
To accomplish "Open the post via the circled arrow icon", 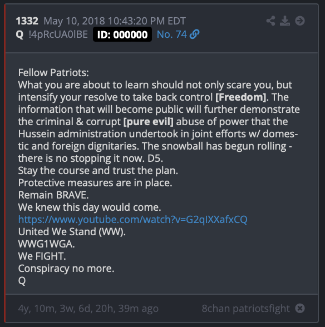I will (300, 21).
